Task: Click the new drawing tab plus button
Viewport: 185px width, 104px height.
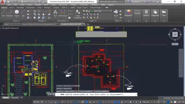Action: click(x=88, y=24)
